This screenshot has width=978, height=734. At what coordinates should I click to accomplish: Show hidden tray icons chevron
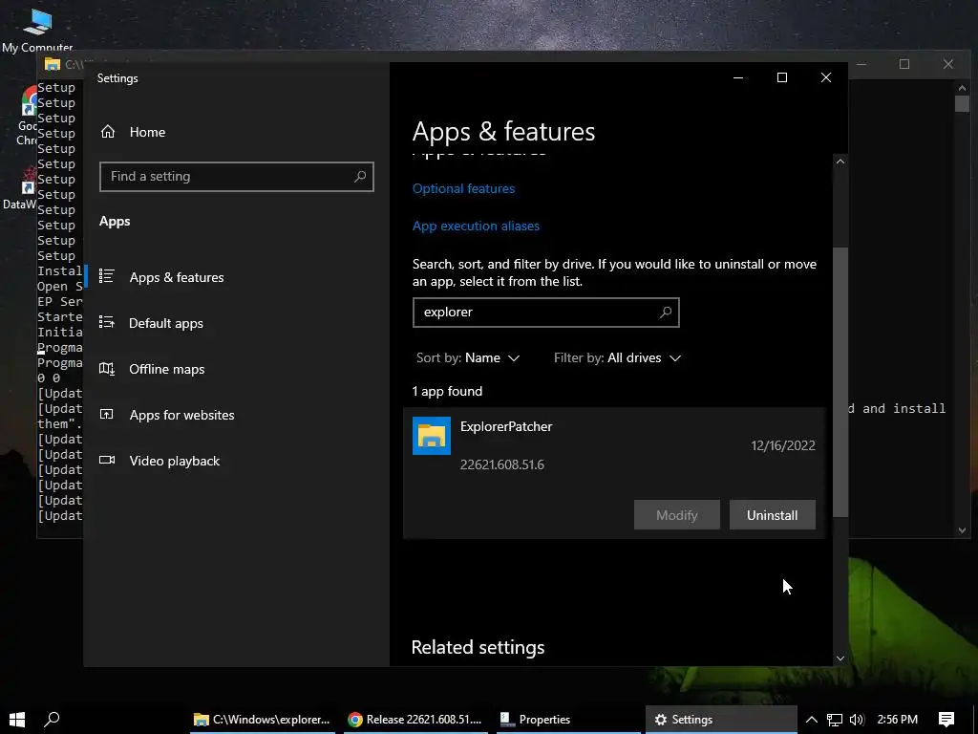tap(812, 720)
